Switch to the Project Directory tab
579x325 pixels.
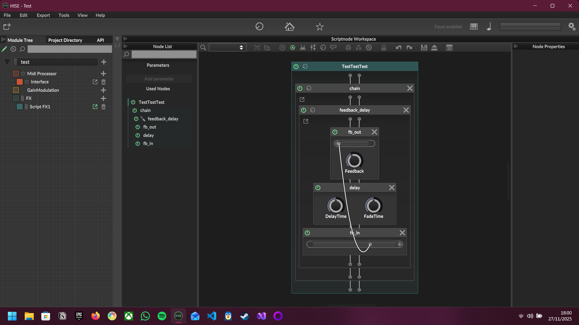65,40
